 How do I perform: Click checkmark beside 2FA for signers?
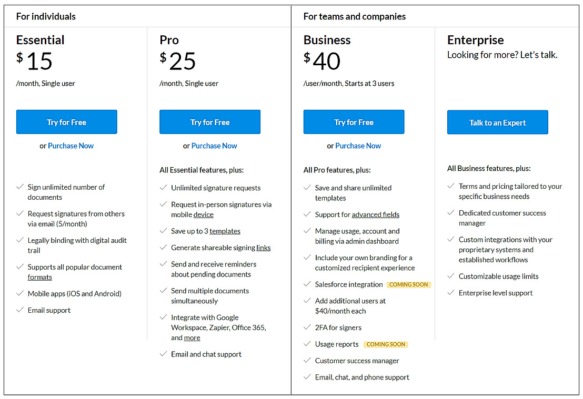[x=307, y=327]
